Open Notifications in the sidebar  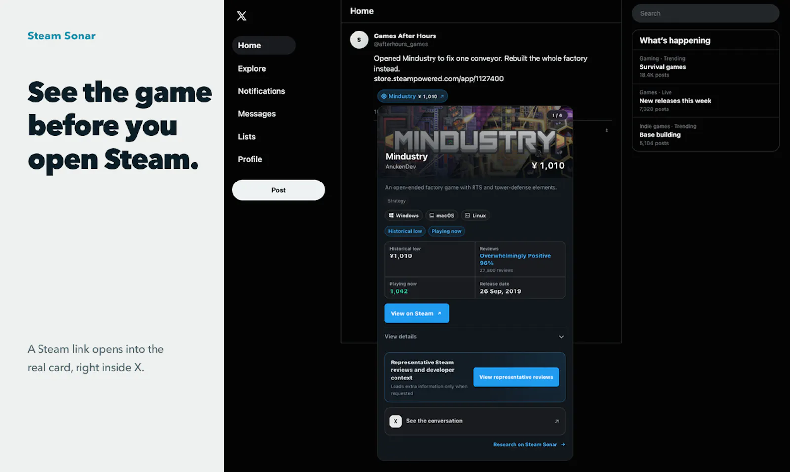pos(262,91)
